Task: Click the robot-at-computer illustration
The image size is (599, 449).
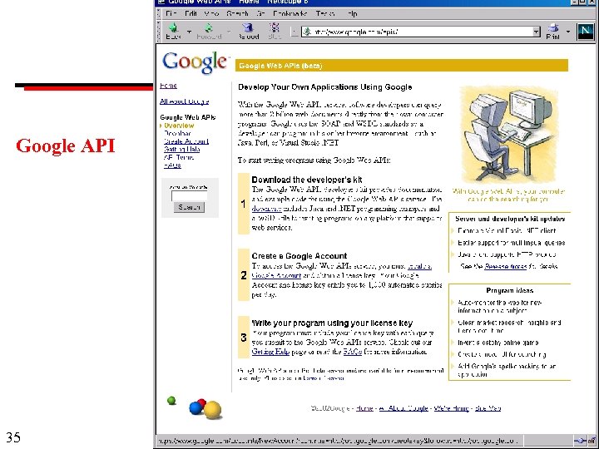Action: [x=509, y=134]
